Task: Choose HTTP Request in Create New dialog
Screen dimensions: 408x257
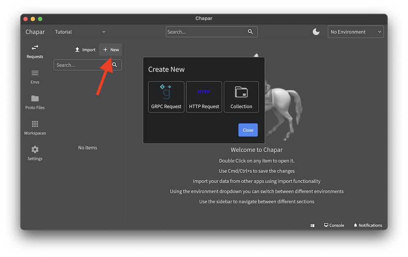Action: (x=204, y=97)
